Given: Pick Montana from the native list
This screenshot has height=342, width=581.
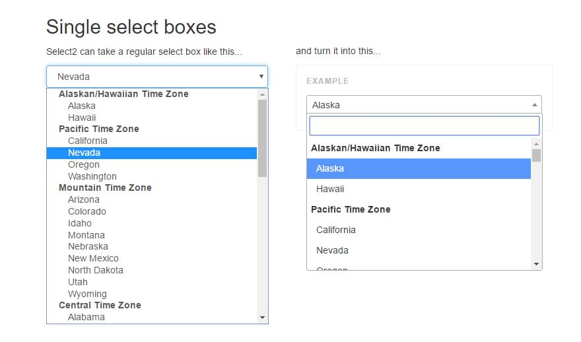Looking at the screenshot, I should pos(86,235).
